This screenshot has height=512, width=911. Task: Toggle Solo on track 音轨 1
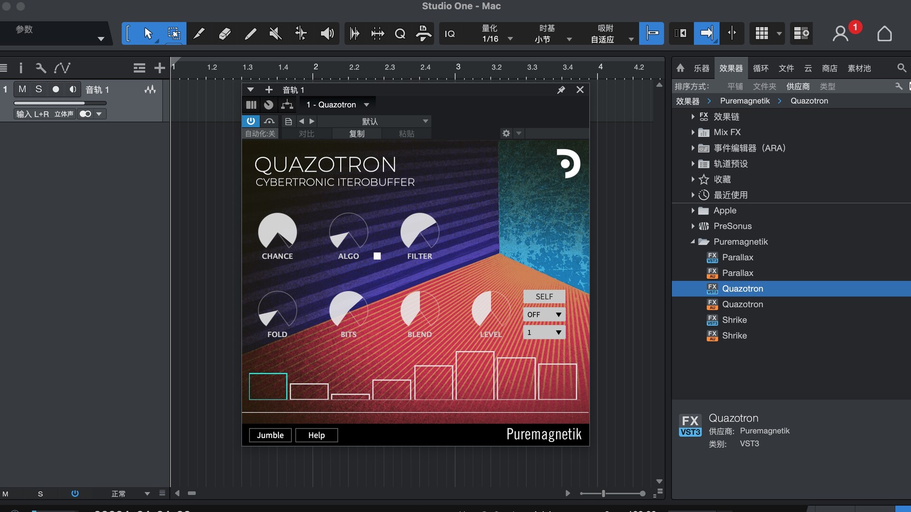coord(39,89)
